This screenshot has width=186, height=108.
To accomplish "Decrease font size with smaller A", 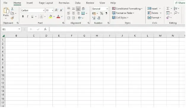I will [61, 10].
